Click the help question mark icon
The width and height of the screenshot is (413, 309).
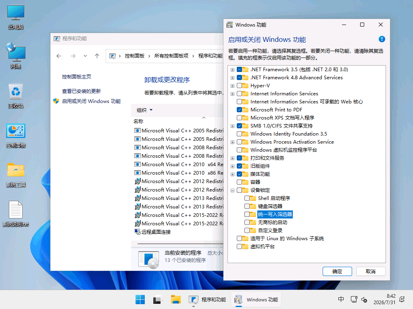382,39
